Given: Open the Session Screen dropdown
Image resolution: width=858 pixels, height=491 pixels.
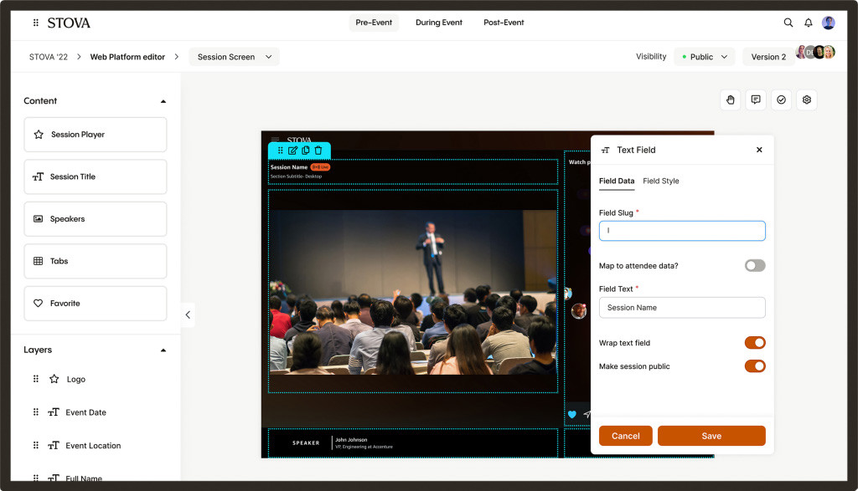Looking at the screenshot, I should click(235, 57).
